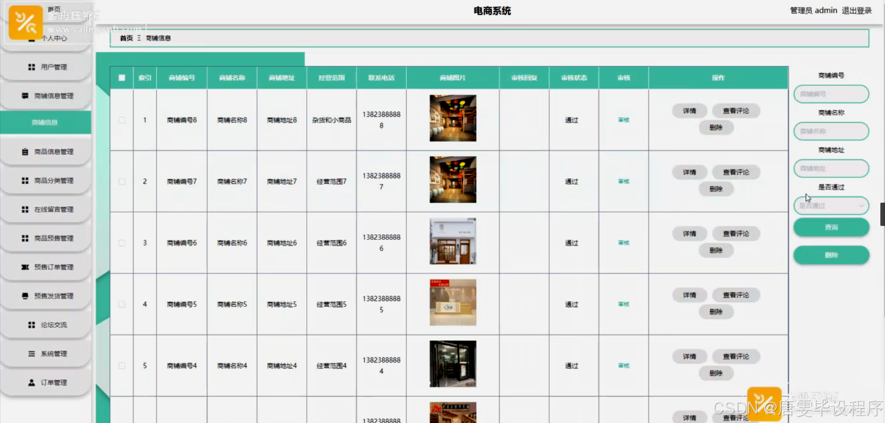
Task: Click row 删除 for 商铺名称5
Action: pyautogui.click(x=716, y=311)
